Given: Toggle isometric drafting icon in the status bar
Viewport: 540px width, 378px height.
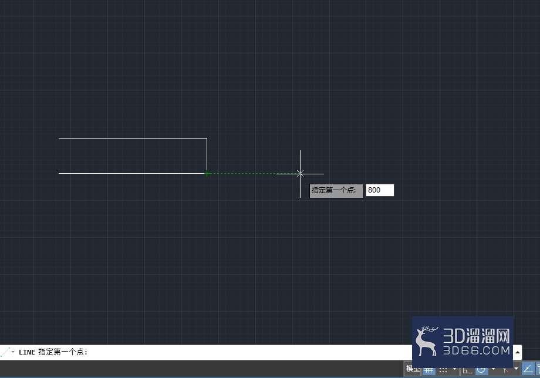Looking at the screenshot, I should [505, 370].
